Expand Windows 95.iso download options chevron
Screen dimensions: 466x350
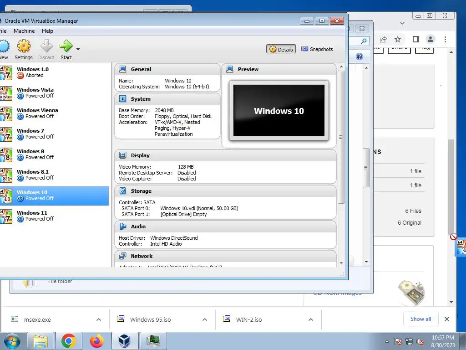tap(205, 319)
